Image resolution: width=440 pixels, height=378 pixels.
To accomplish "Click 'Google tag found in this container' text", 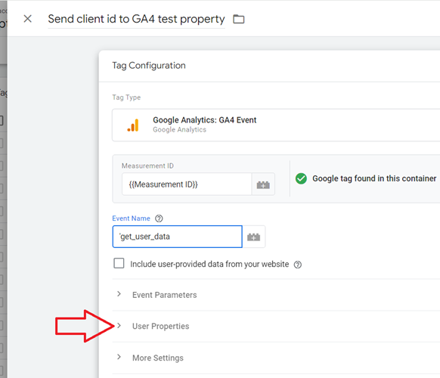I will click(x=374, y=178).
